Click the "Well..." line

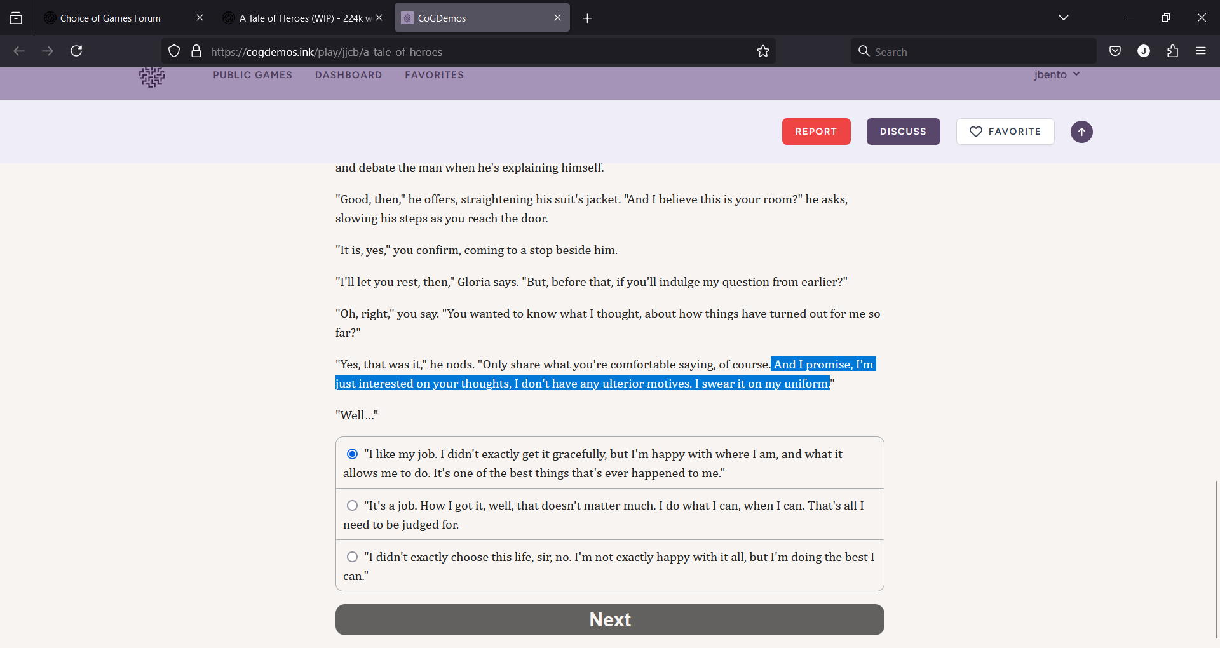point(356,415)
